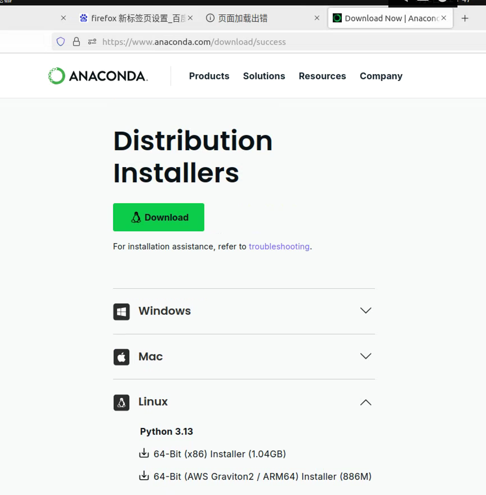486x495 pixels.
Task: Click the Apple logo icon
Action: click(x=121, y=357)
